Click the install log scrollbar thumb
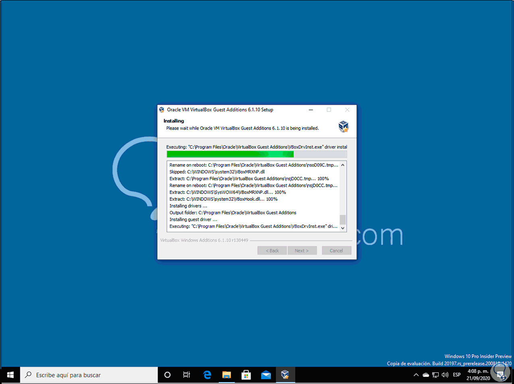The height and width of the screenshot is (384, 514). pos(343,219)
